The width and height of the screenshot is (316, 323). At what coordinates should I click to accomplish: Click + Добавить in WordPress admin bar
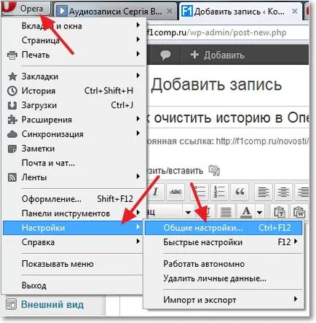click(x=217, y=55)
